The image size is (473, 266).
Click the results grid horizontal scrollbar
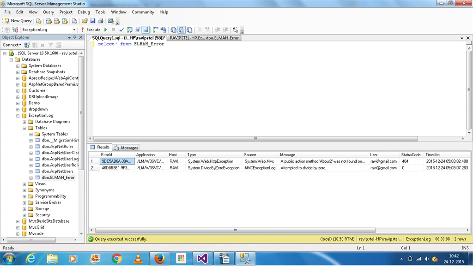tap(235, 230)
